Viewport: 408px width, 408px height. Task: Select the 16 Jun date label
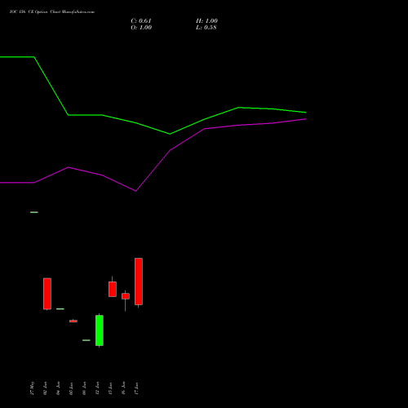(123, 388)
